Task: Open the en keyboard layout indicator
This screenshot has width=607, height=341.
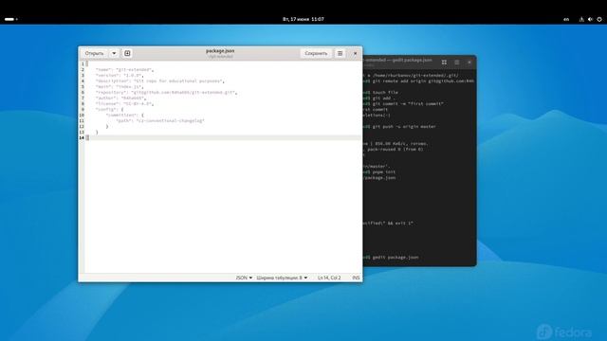Action: tap(566, 19)
